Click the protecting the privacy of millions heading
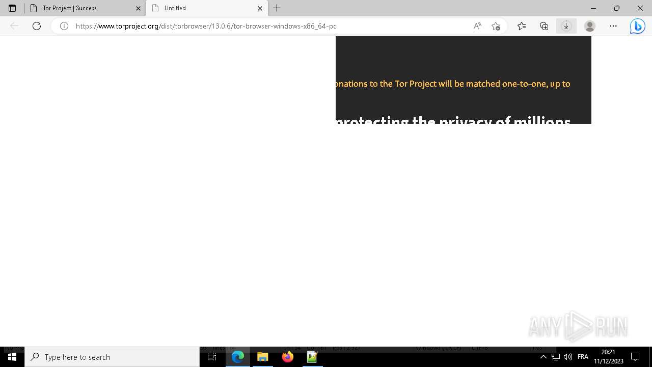This screenshot has width=652, height=367. [453, 120]
